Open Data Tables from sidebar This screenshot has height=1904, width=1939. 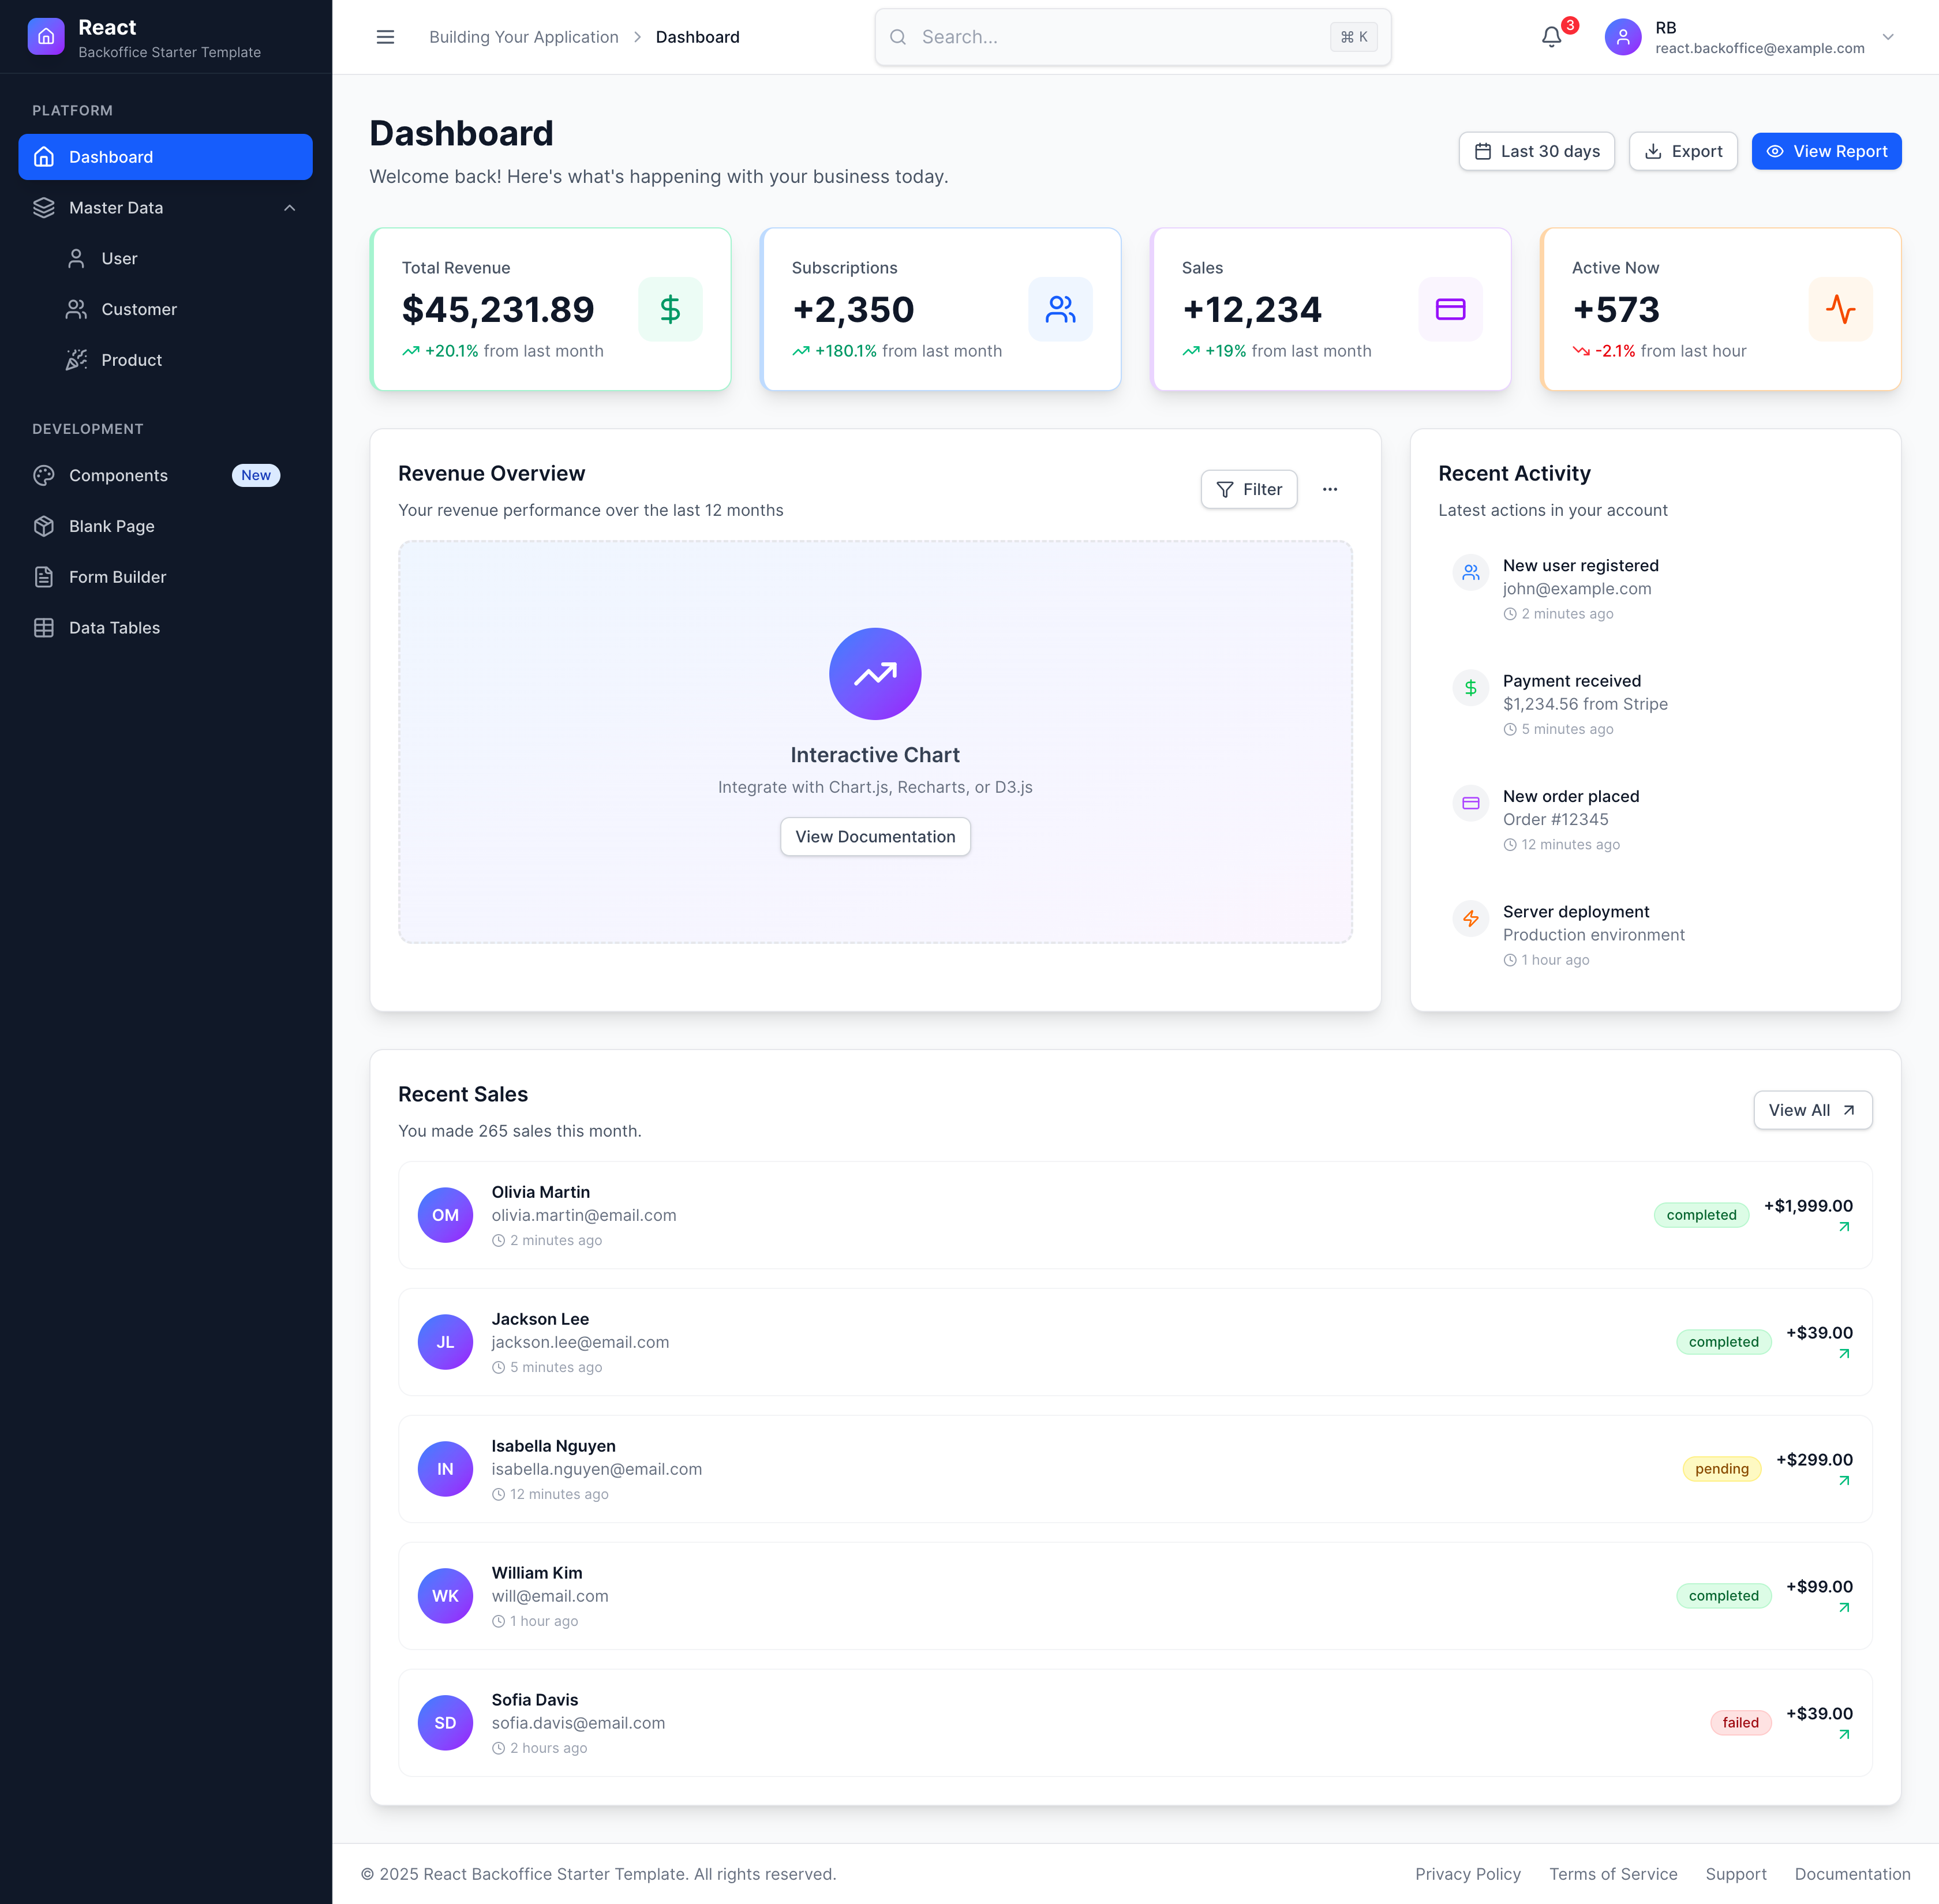coord(165,628)
